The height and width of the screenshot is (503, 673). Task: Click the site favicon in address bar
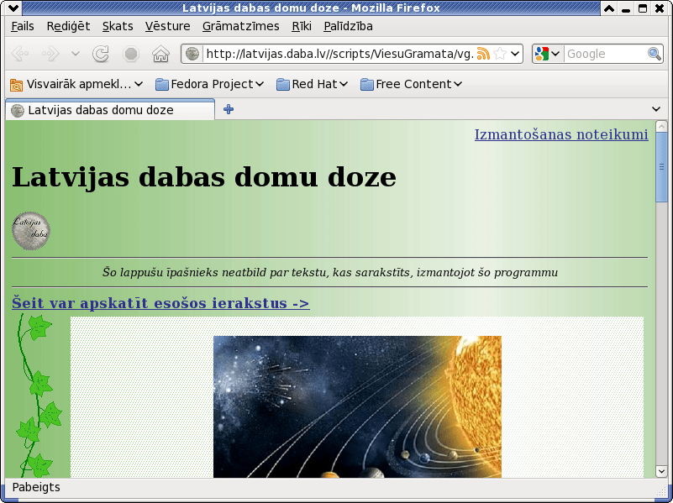(x=192, y=54)
